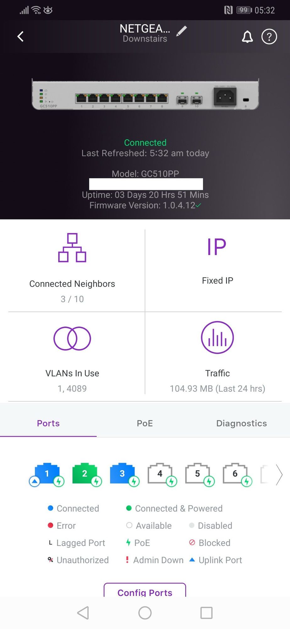
Task: Open notifications via the bell icon
Action: click(x=247, y=36)
